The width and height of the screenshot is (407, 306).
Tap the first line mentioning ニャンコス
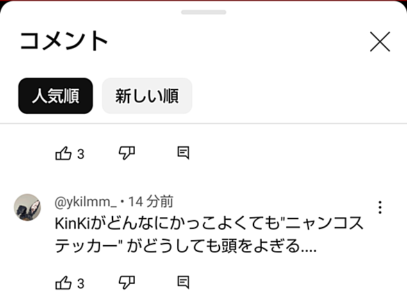(209, 223)
